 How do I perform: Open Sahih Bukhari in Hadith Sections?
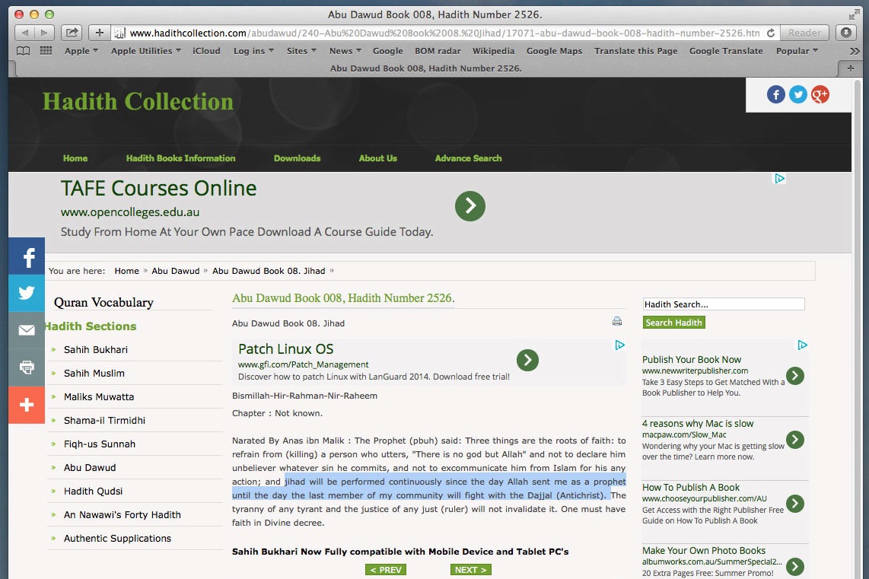tap(96, 350)
